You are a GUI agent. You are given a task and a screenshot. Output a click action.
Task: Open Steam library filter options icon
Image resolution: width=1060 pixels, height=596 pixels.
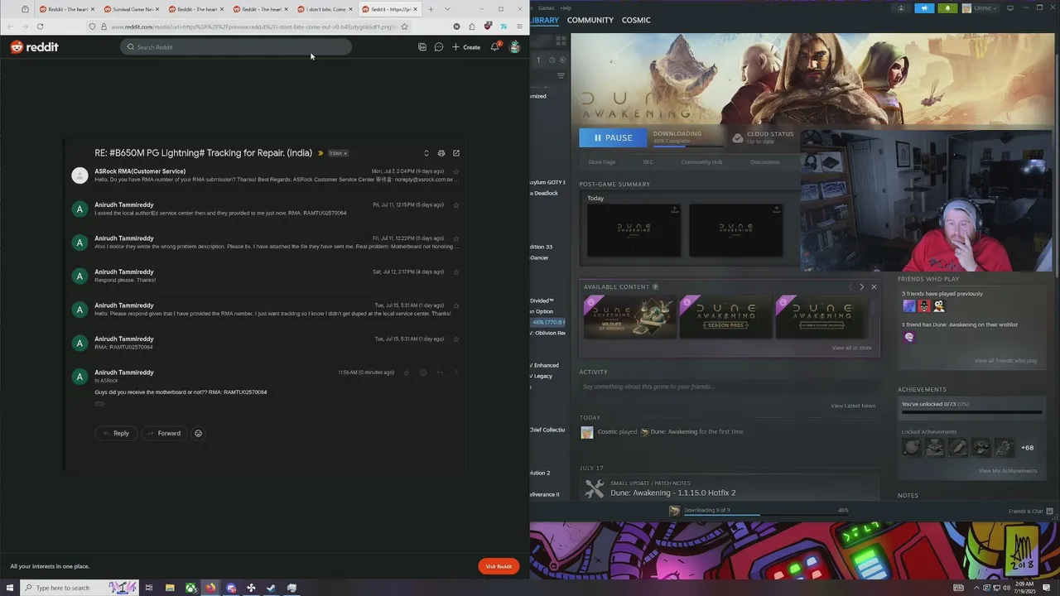point(561,76)
